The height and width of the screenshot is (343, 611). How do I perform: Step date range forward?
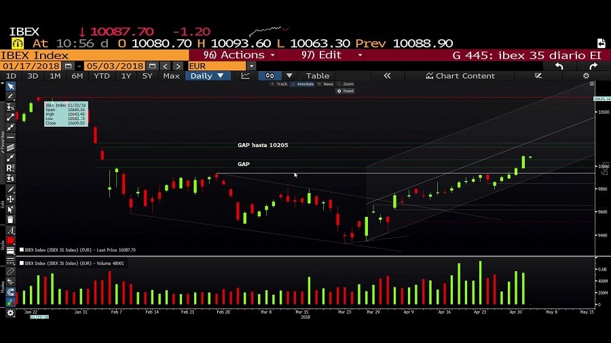178,66
